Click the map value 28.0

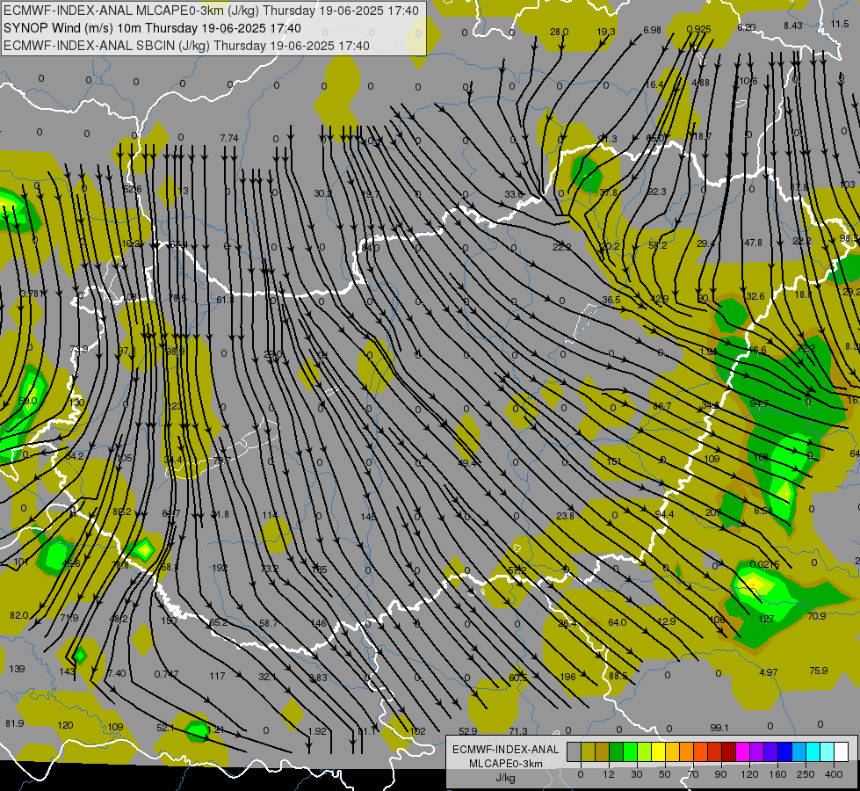click(559, 32)
